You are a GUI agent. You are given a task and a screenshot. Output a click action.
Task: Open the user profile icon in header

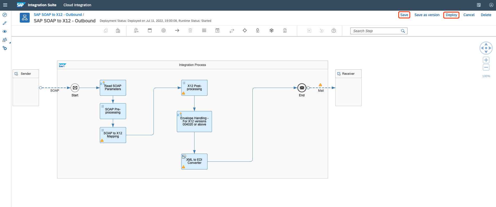pos(491,5)
